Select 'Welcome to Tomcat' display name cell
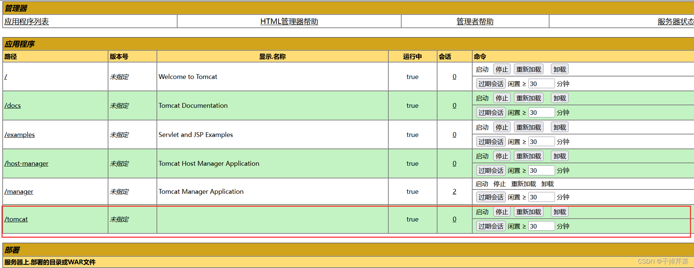This screenshot has width=694, height=268. pos(272,77)
